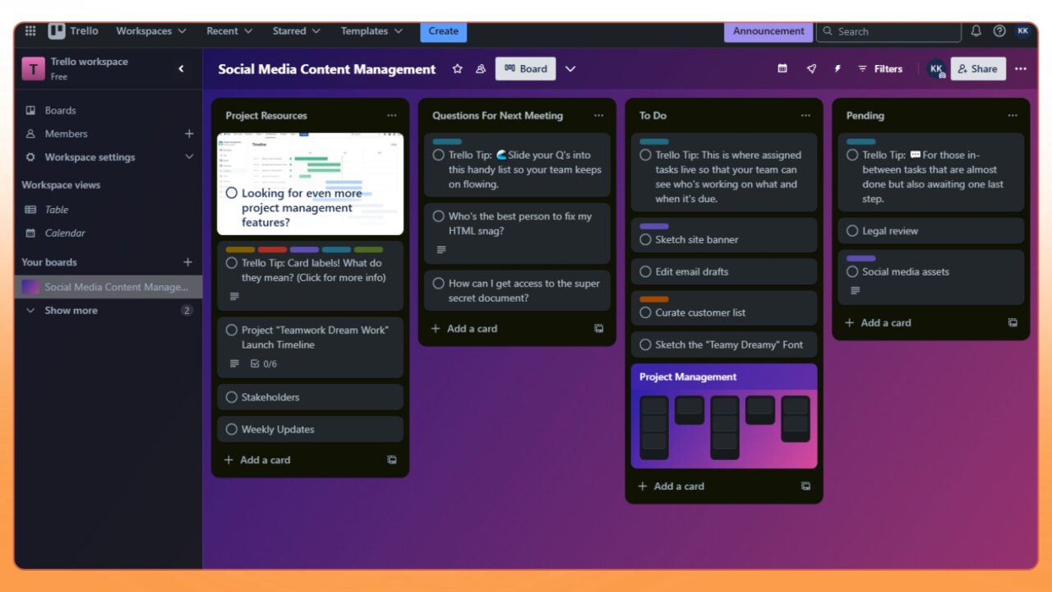Click the Search input field
This screenshot has height=592, width=1052.
click(x=888, y=31)
